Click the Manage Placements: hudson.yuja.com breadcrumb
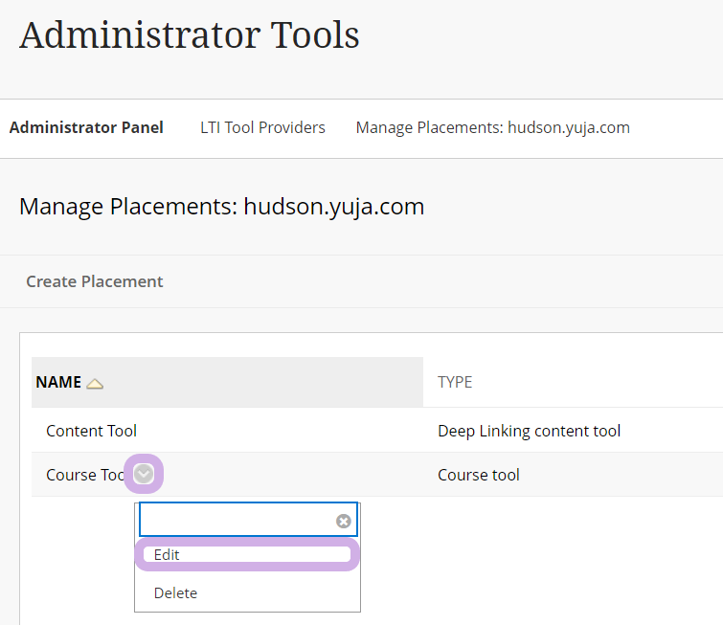723x625 pixels. [492, 127]
